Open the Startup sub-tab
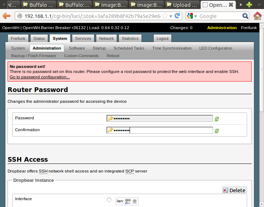Image resolution: width=264 pixels, height=207 pixels. tap(99, 48)
